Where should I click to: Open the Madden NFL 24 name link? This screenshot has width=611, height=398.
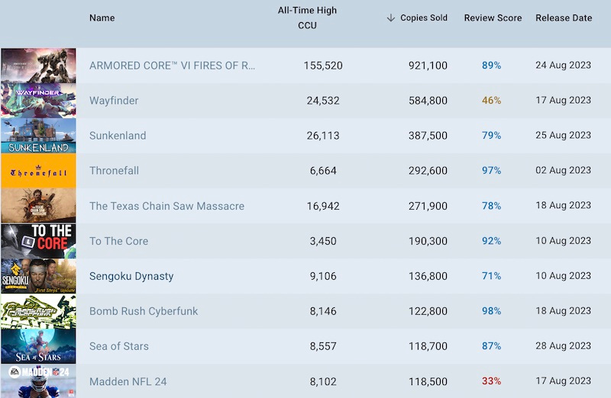[x=128, y=381]
